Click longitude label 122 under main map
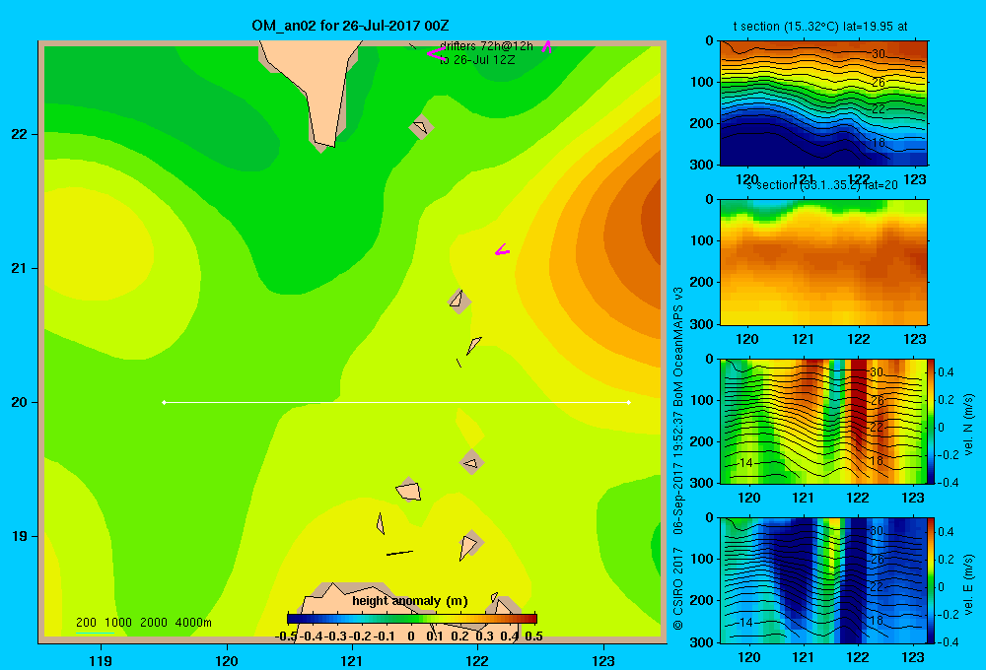Image resolution: width=986 pixels, height=670 pixels. click(x=477, y=660)
